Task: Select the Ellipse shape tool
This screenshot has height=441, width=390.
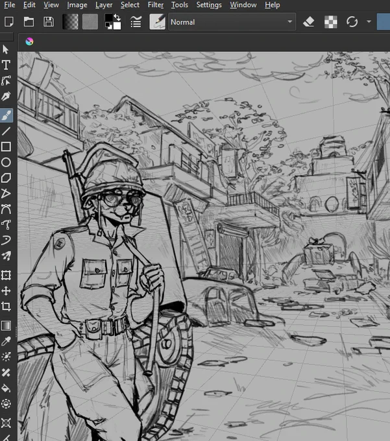Action: tap(6, 163)
